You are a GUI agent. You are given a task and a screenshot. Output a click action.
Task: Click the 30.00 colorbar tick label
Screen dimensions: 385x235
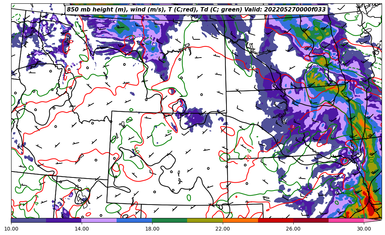pos(364,228)
